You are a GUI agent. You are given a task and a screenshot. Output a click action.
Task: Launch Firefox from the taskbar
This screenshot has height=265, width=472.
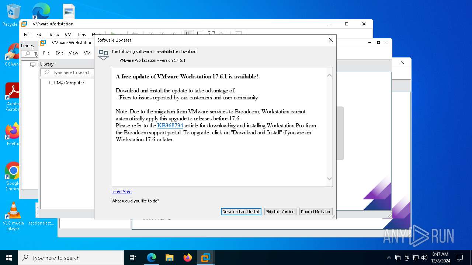click(x=188, y=258)
